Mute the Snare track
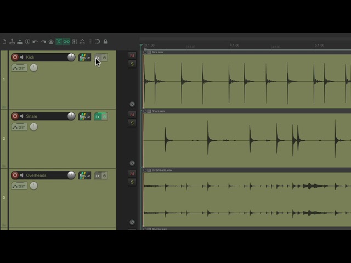 pos(132,115)
